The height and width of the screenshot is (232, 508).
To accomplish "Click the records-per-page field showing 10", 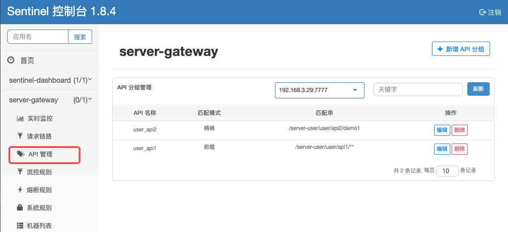I will pos(448,171).
